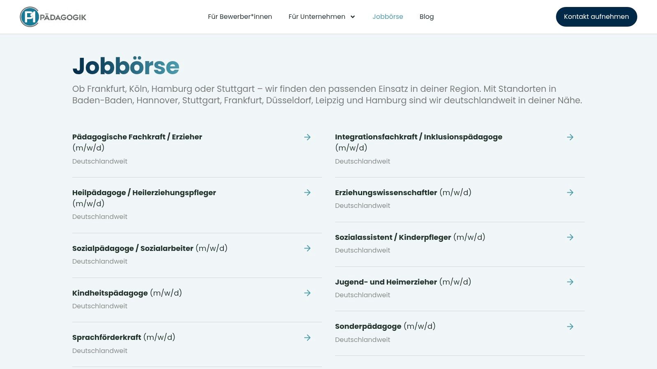This screenshot has width=657, height=369.
Task: Click arrow next to Sozialassistent / Kinderpfleger
Action: (570, 237)
